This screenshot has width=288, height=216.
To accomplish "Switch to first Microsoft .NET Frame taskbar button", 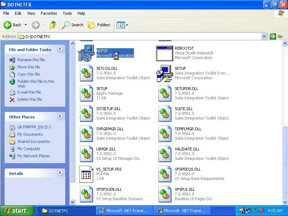I will tap(125, 211).
